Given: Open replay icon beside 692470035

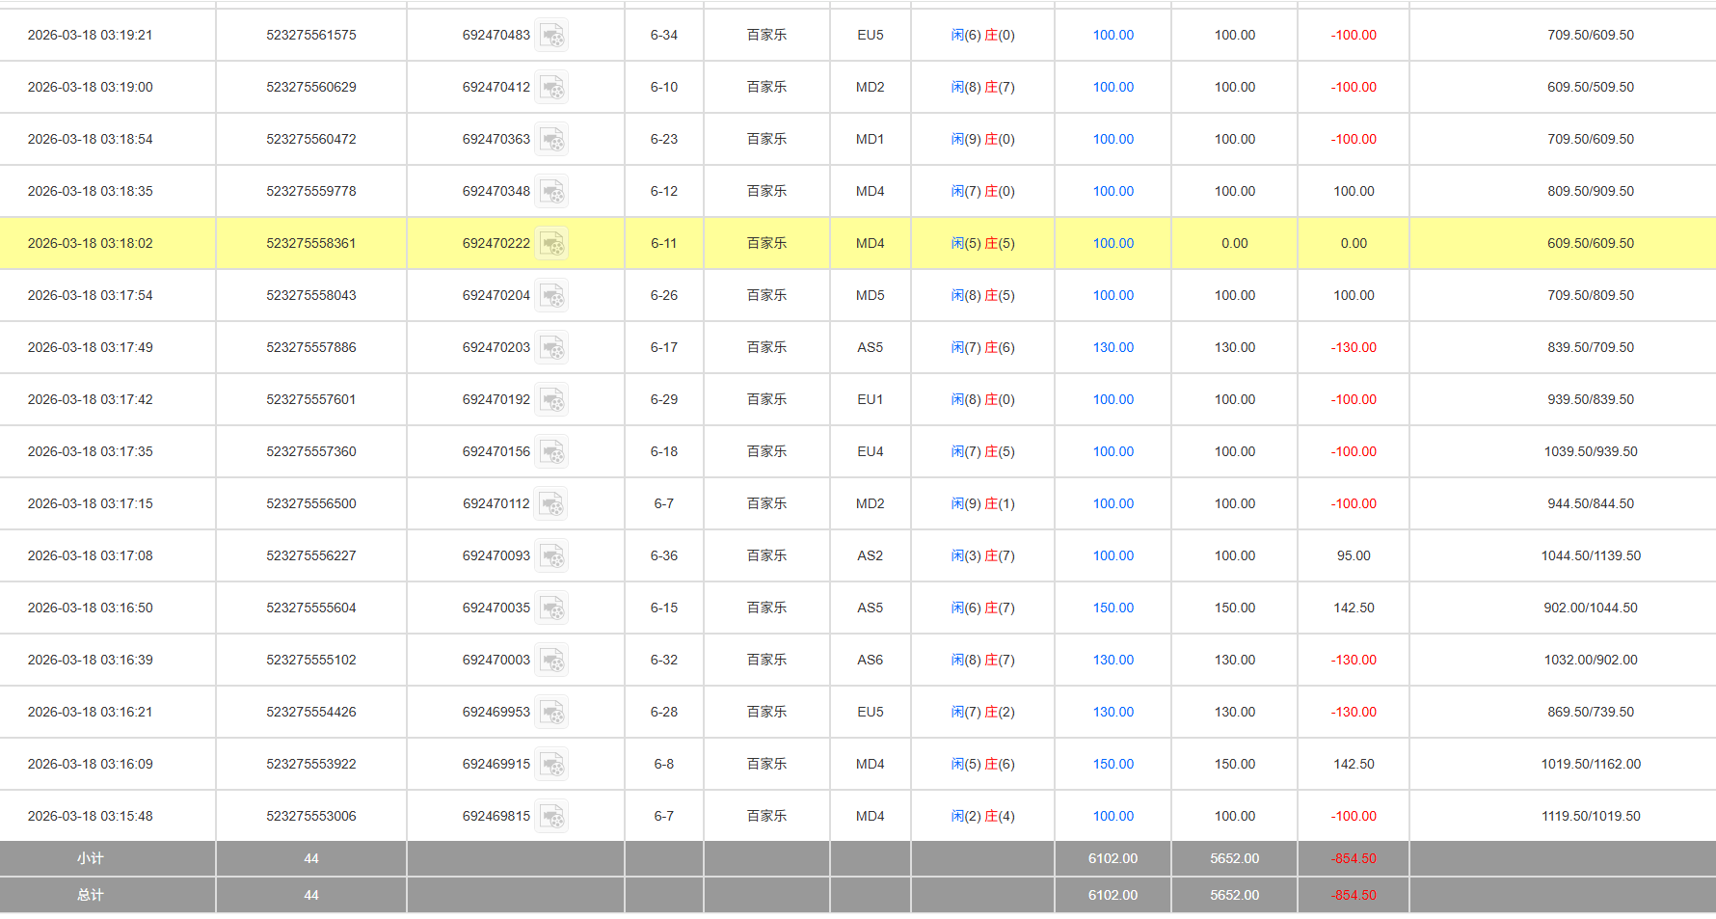Looking at the screenshot, I should point(551,608).
